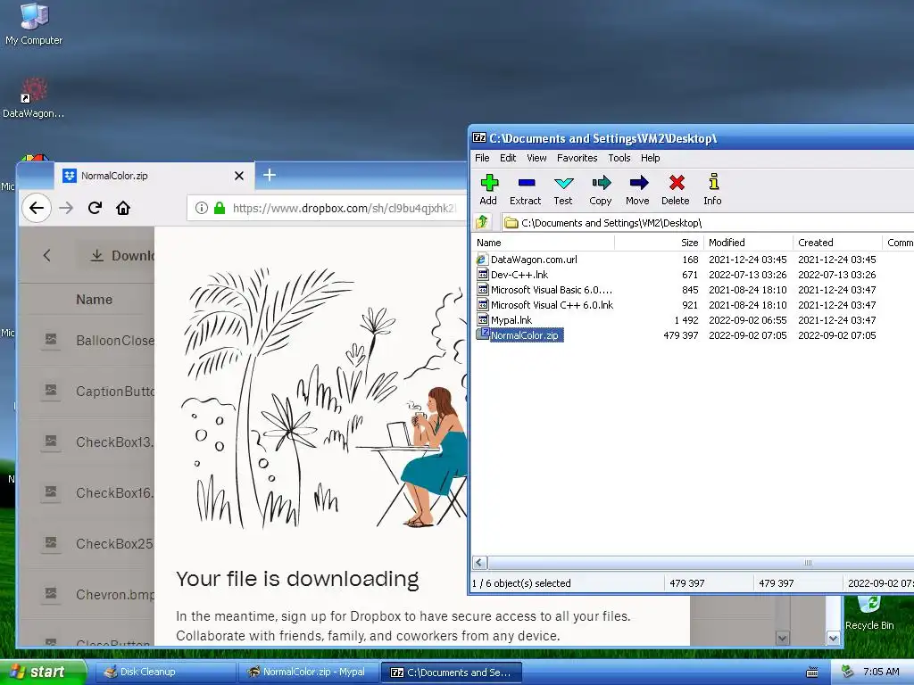Go to the browser Home page
This screenshot has height=685, width=914.
[123, 208]
